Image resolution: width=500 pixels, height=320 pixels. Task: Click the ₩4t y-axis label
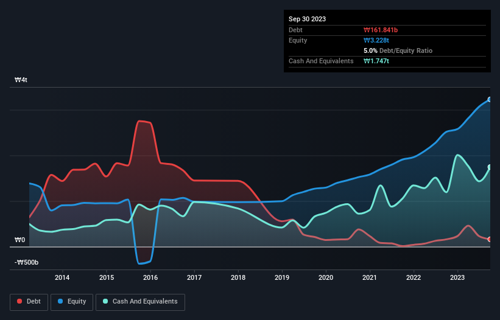click(21, 80)
